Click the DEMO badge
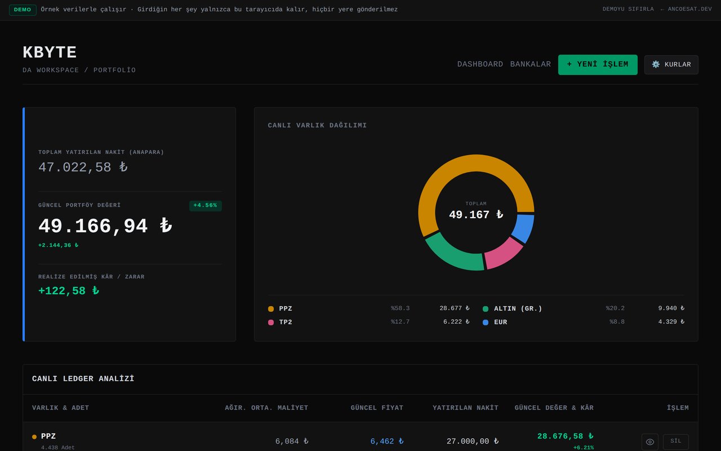 [23, 10]
